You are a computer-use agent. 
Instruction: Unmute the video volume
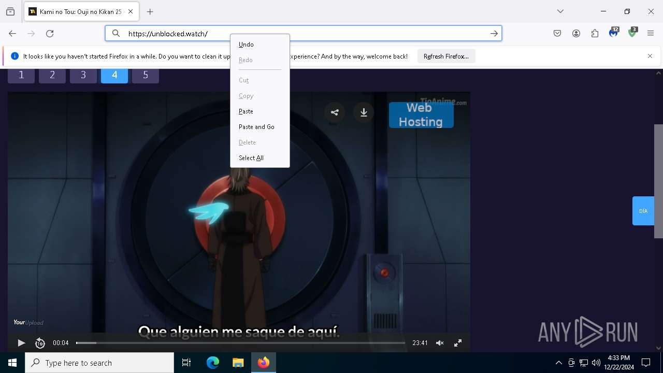[440, 343]
